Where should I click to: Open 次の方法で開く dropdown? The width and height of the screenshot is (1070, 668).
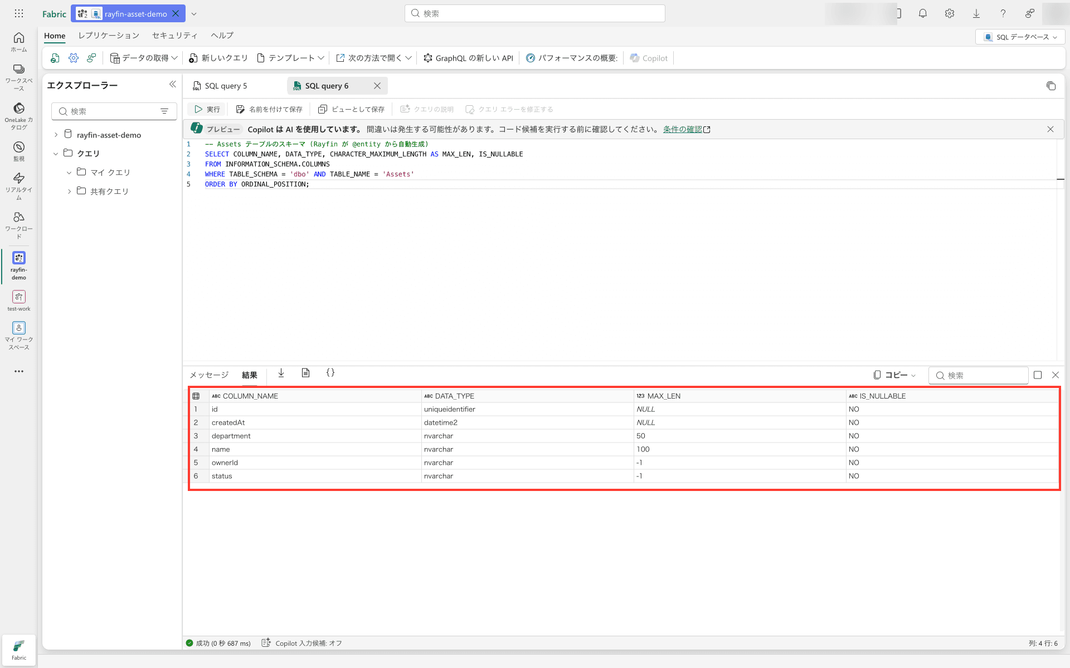pyautogui.click(x=373, y=58)
